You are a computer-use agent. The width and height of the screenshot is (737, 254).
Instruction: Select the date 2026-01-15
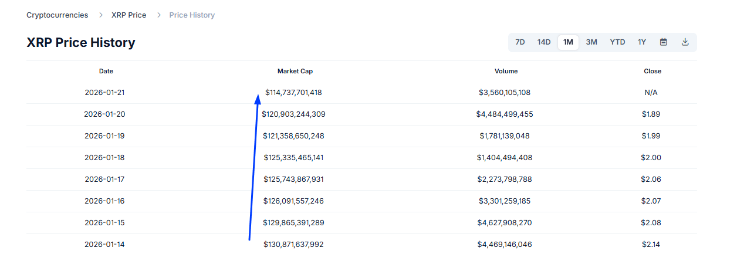pos(104,223)
